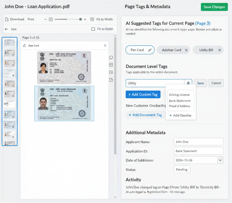
Task: Open tag suggestions from the tag input icon
Action: click(x=188, y=83)
